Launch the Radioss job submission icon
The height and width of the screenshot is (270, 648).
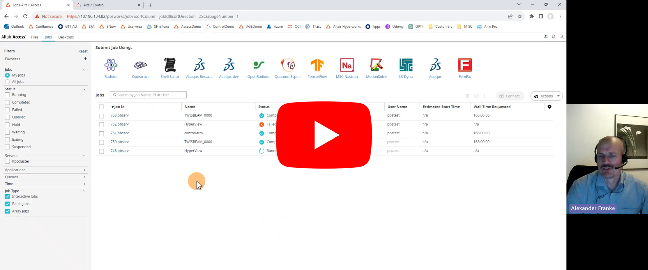111,65
